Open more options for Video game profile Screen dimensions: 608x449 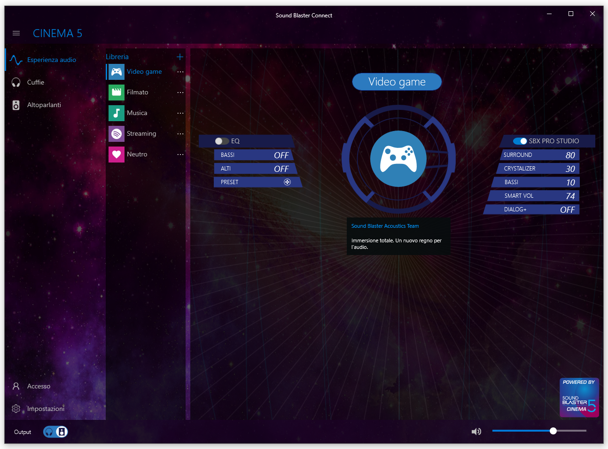(x=180, y=72)
